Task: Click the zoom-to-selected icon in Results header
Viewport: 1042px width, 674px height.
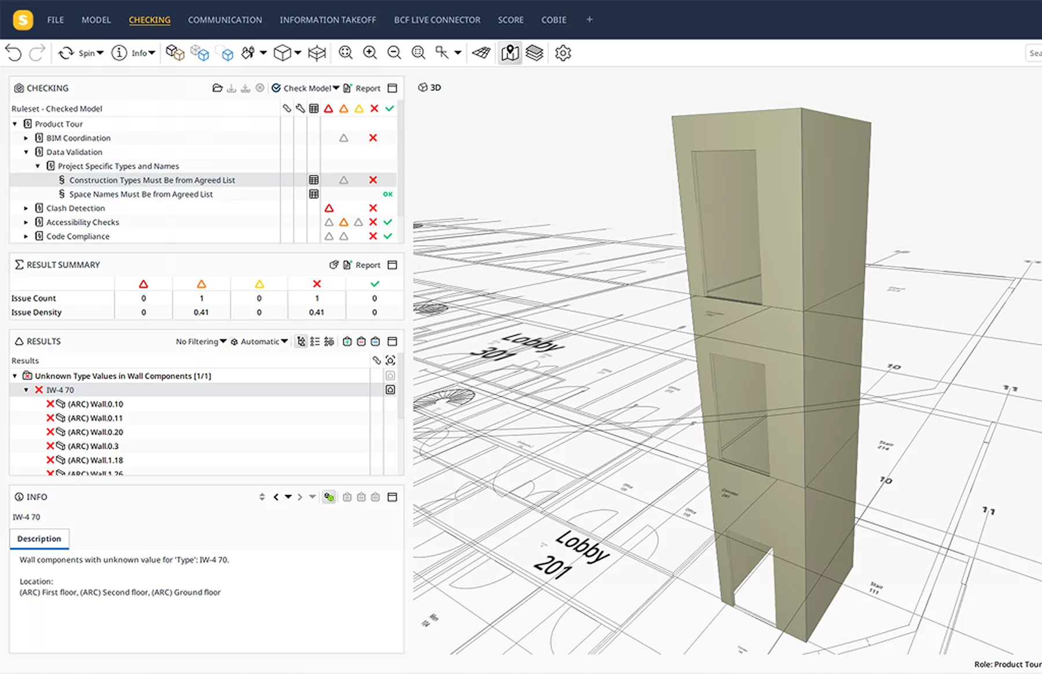Action: pos(391,360)
